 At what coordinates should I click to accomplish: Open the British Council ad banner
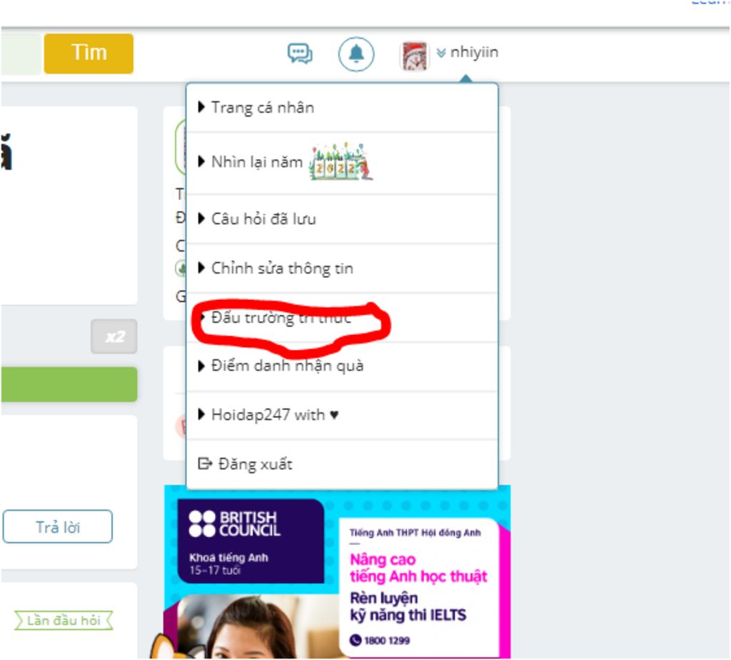coord(337,572)
